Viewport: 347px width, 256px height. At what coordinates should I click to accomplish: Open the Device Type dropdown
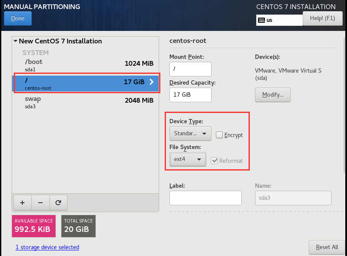pos(190,134)
